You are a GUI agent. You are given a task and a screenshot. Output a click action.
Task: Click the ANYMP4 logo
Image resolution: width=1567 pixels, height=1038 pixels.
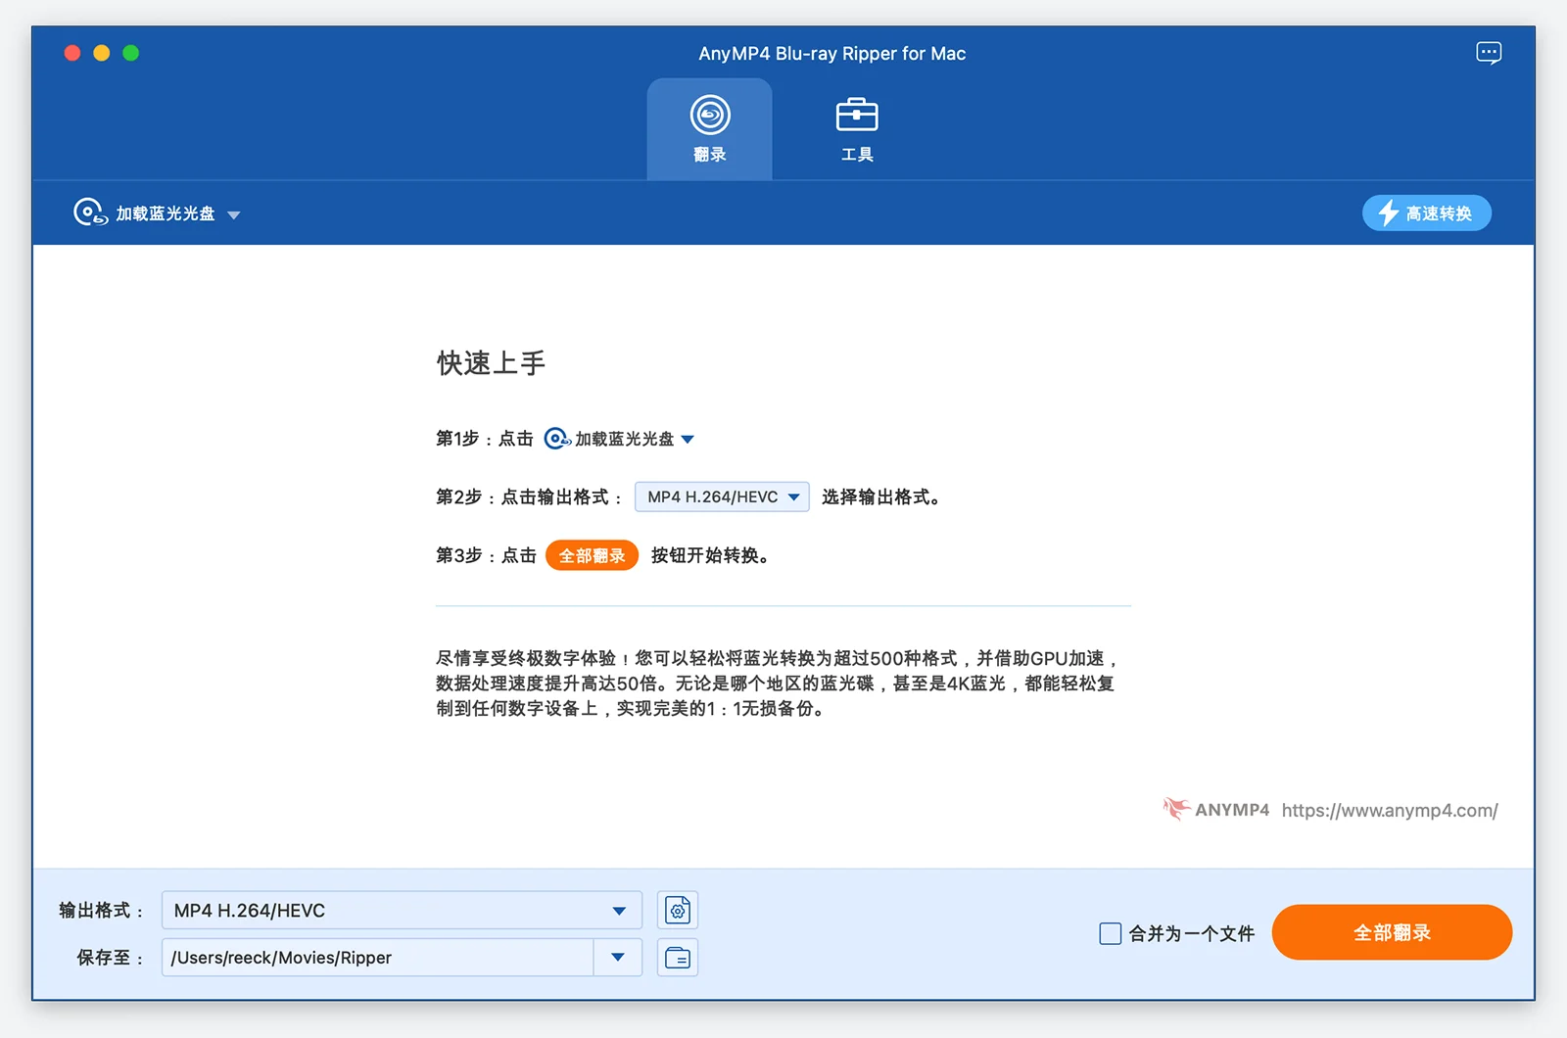(1216, 810)
